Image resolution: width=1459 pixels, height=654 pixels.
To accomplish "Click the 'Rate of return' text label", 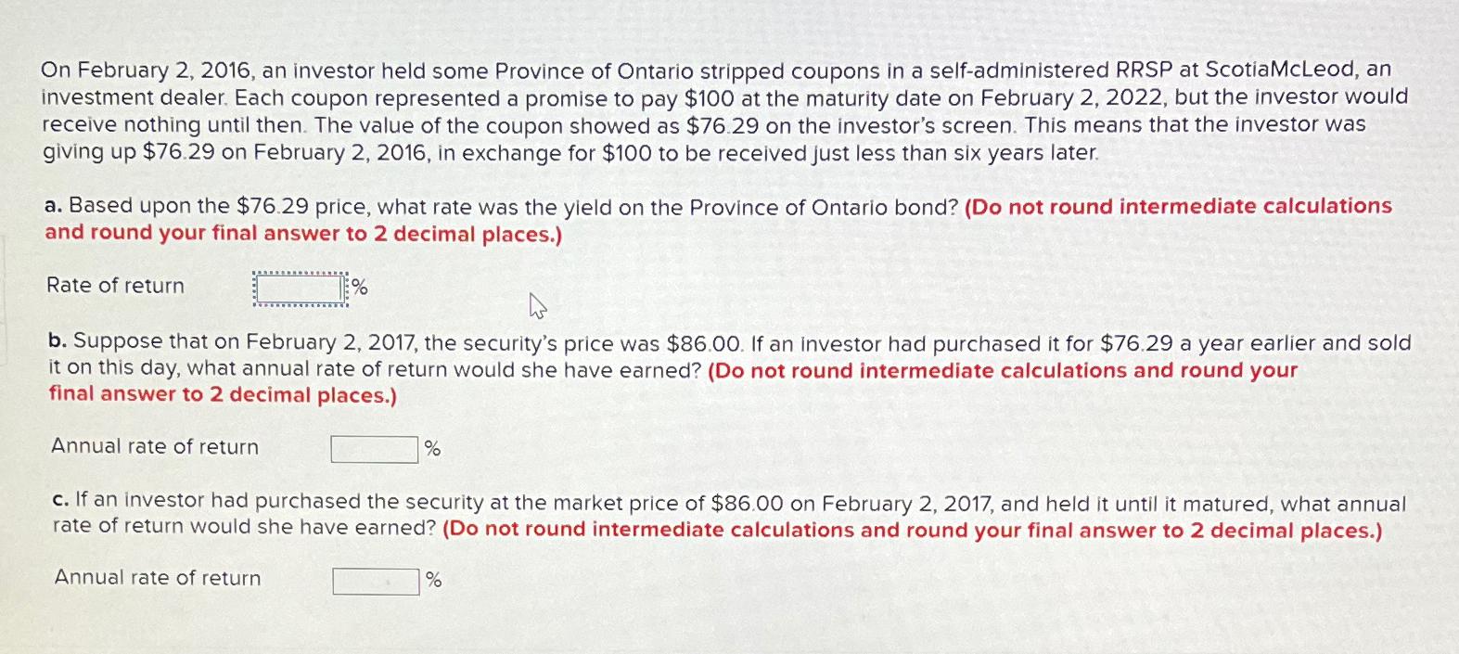I will point(116,286).
